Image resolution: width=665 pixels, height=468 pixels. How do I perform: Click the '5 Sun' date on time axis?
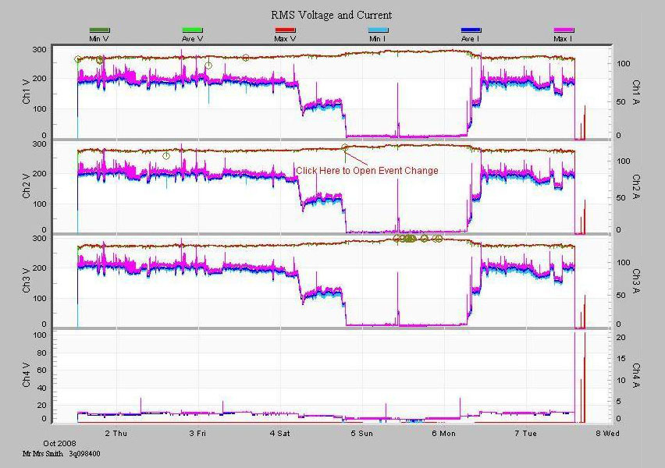(x=362, y=433)
